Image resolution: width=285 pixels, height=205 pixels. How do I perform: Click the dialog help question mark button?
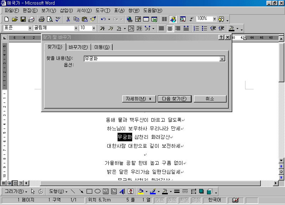(x=221, y=37)
